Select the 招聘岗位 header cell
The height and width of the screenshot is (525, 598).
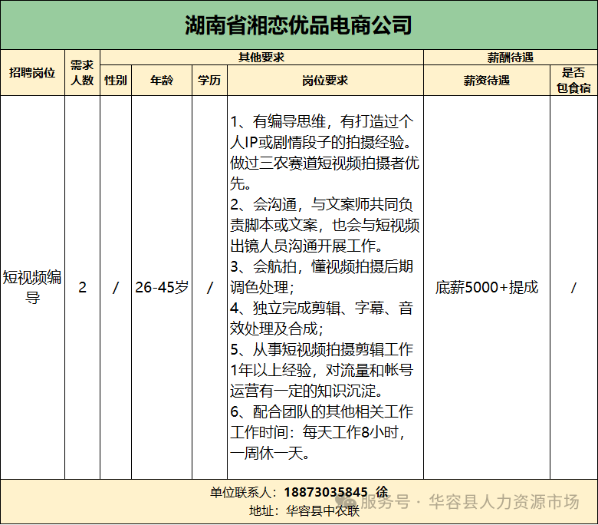(x=32, y=73)
